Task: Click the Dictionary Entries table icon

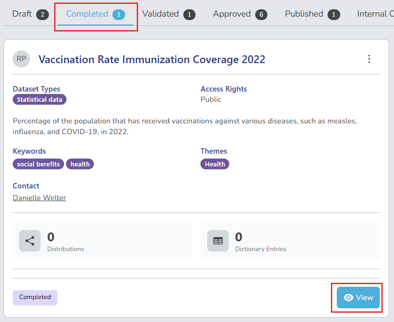Action: point(218,241)
